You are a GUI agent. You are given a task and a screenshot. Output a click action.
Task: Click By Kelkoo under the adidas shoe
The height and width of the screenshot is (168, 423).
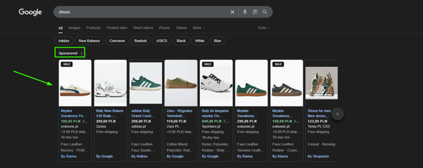click(140, 156)
